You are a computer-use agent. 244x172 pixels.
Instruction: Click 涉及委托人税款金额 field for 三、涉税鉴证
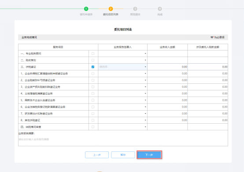pyautogui.click(x=208, y=67)
